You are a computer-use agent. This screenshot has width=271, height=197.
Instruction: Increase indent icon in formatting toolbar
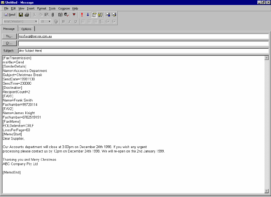(x=114, y=22)
